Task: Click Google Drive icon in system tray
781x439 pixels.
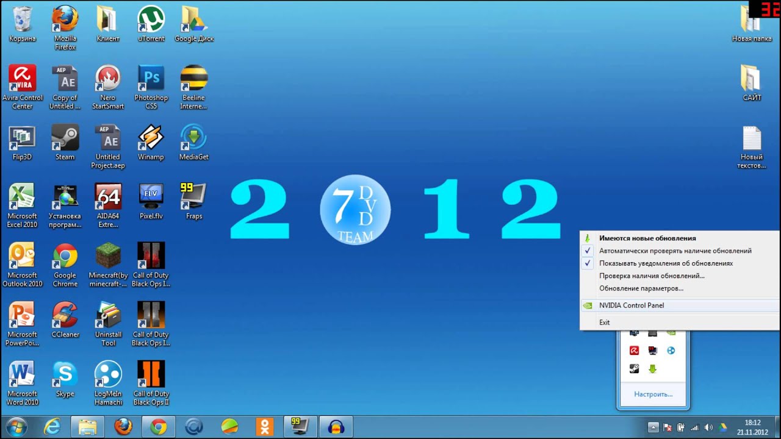Action: [x=724, y=427]
